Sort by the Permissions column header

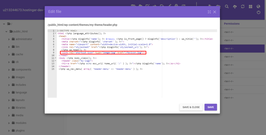[x=232, y=24]
